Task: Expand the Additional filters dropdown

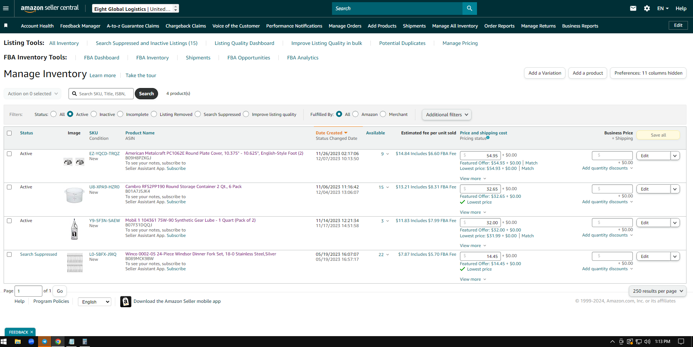Action: coord(447,114)
